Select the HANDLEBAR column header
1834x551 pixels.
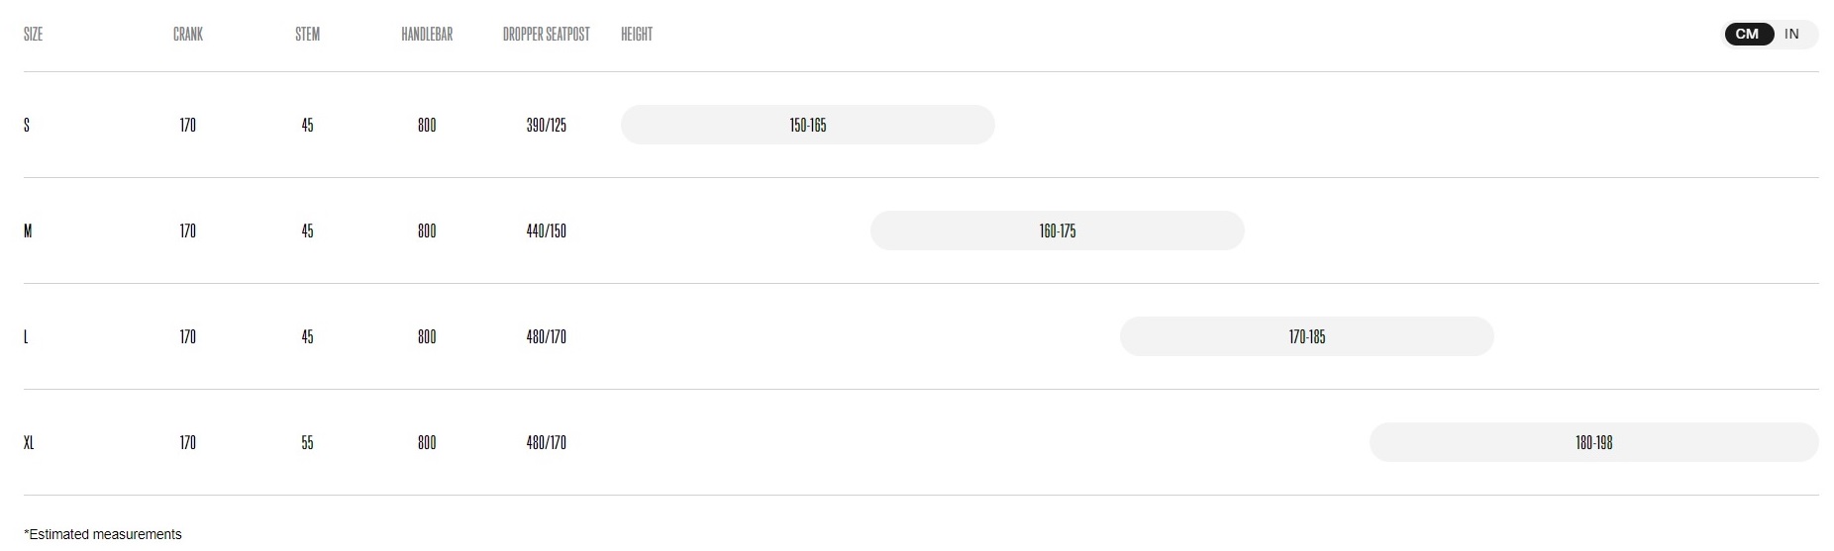427,34
